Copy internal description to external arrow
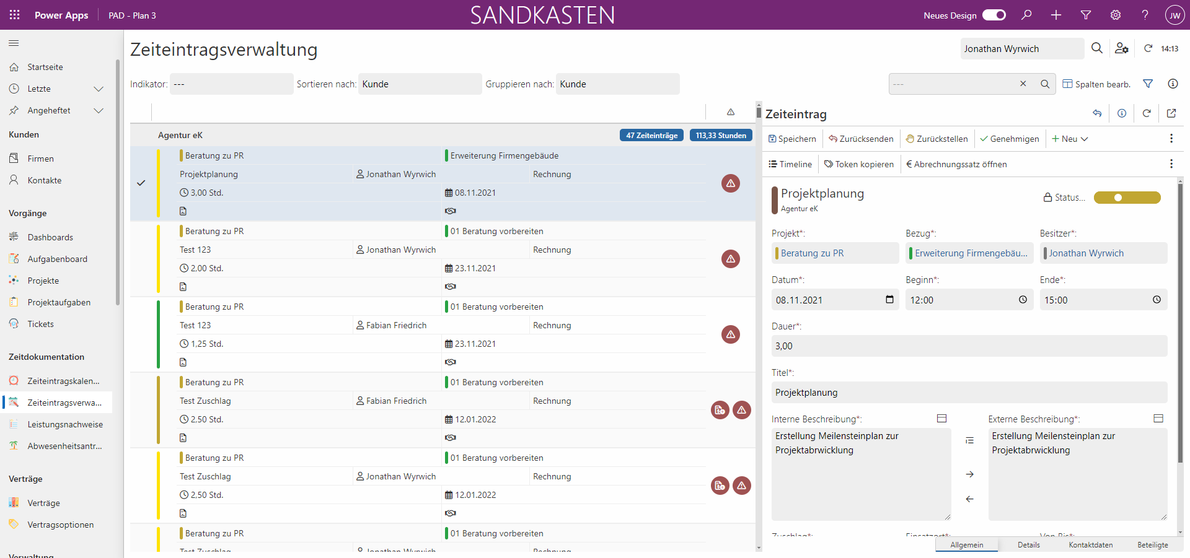 tap(970, 474)
